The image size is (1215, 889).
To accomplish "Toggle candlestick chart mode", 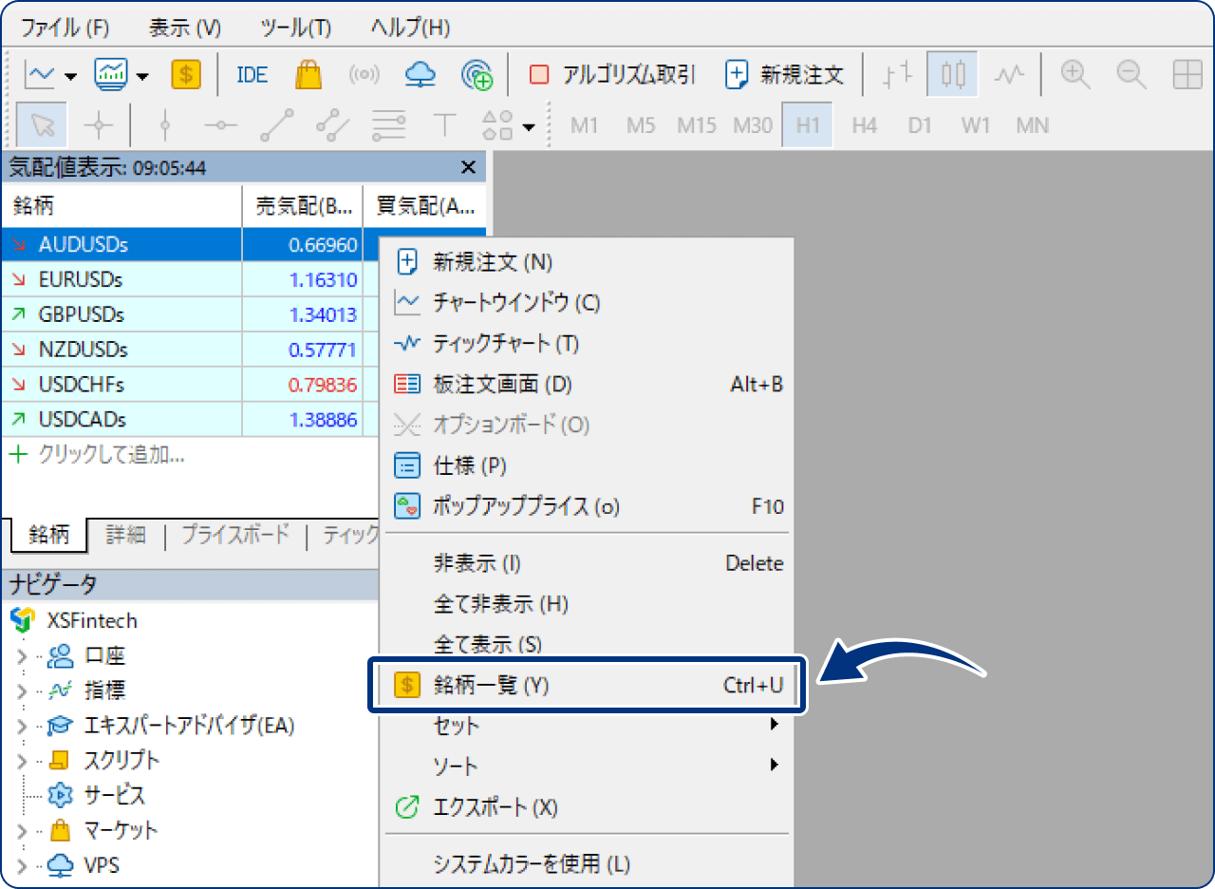I will click(x=952, y=74).
